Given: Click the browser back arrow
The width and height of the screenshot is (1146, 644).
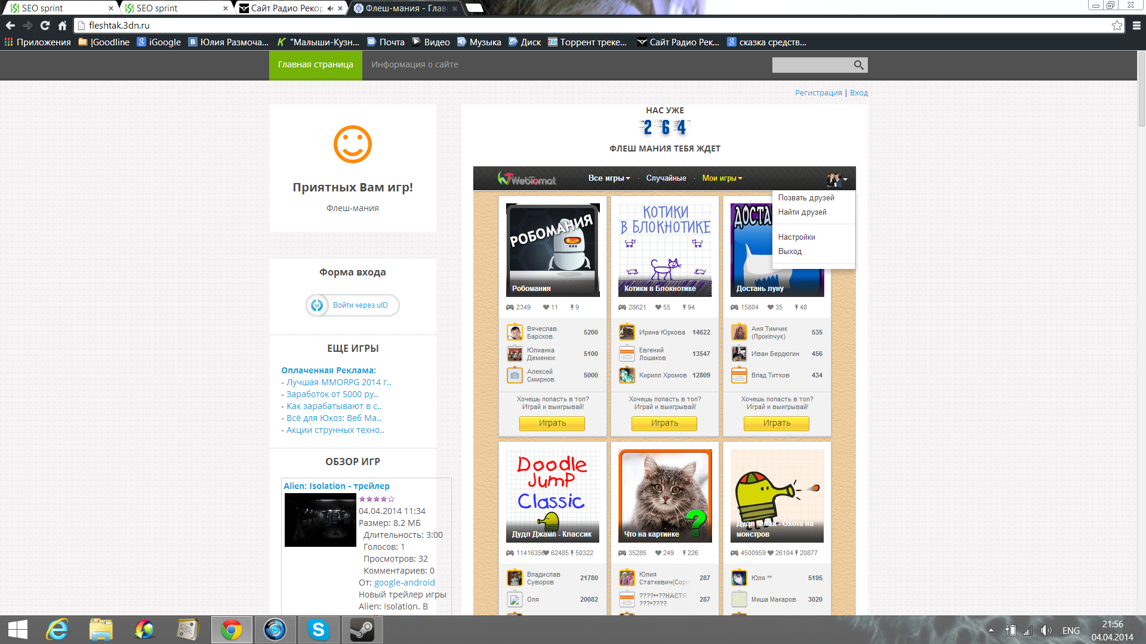Looking at the screenshot, I should (x=10, y=26).
